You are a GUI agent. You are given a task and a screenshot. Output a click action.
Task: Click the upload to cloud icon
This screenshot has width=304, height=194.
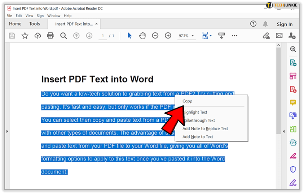[38, 36]
